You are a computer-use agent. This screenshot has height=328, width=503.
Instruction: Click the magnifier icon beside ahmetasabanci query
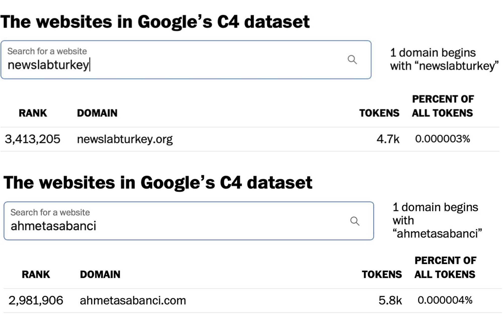coord(355,221)
